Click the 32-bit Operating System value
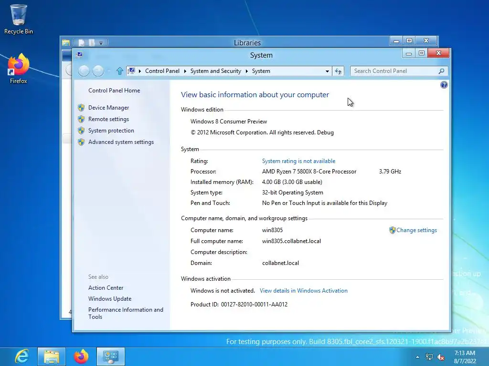 tap(293, 193)
